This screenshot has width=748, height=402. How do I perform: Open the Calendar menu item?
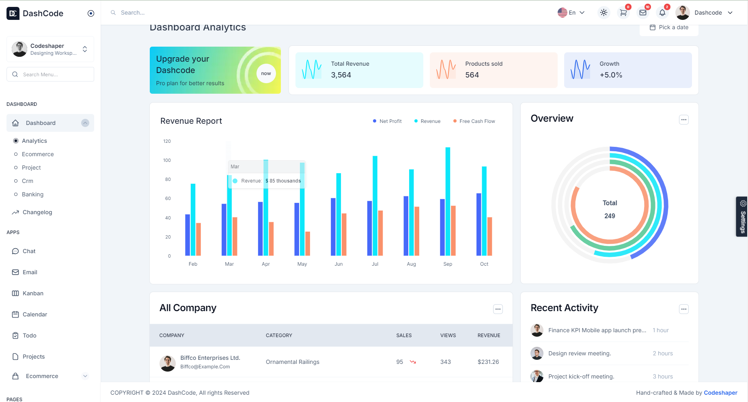[35, 314]
